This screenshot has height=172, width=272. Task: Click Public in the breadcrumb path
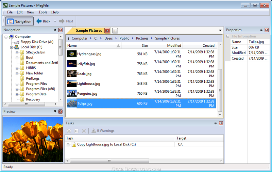click(x=124, y=38)
